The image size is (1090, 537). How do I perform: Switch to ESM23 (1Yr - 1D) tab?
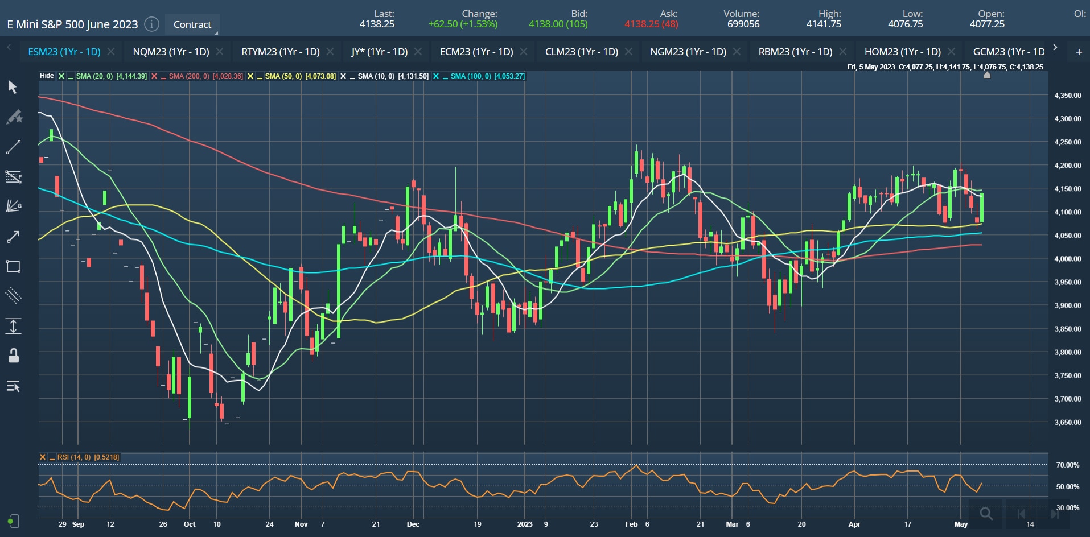tap(64, 52)
